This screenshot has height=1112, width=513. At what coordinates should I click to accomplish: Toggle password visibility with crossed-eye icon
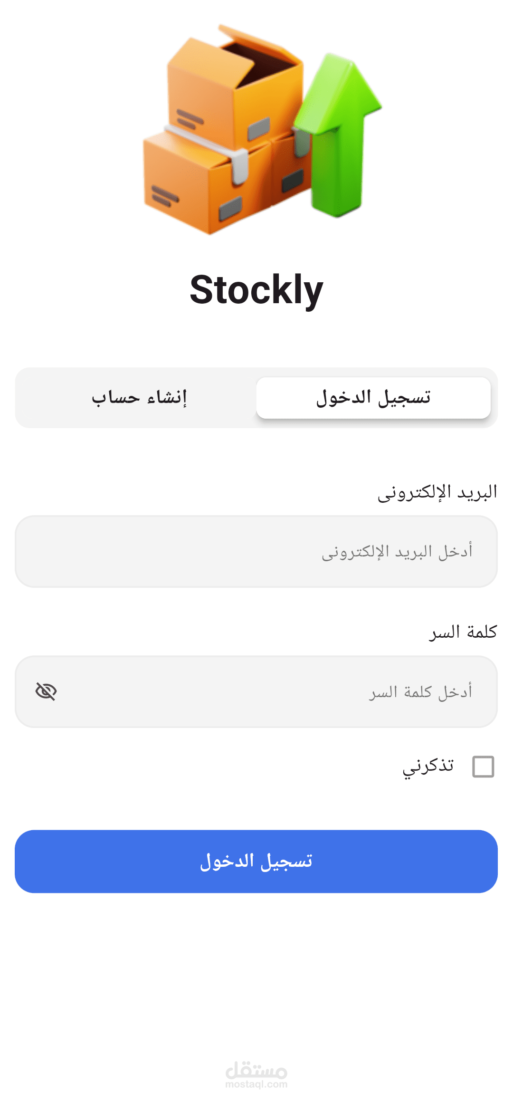tap(46, 691)
